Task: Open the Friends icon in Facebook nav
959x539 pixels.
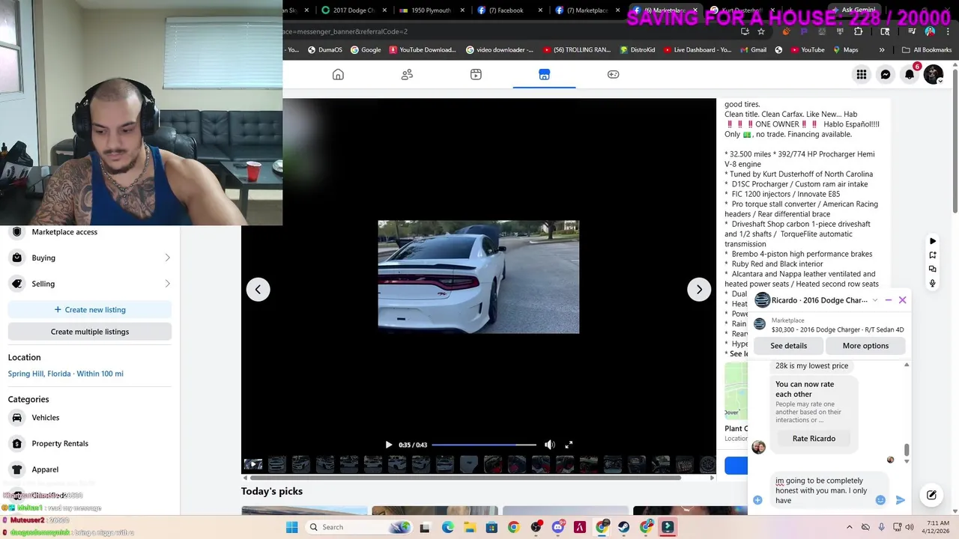Action: click(x=407, y=74)
